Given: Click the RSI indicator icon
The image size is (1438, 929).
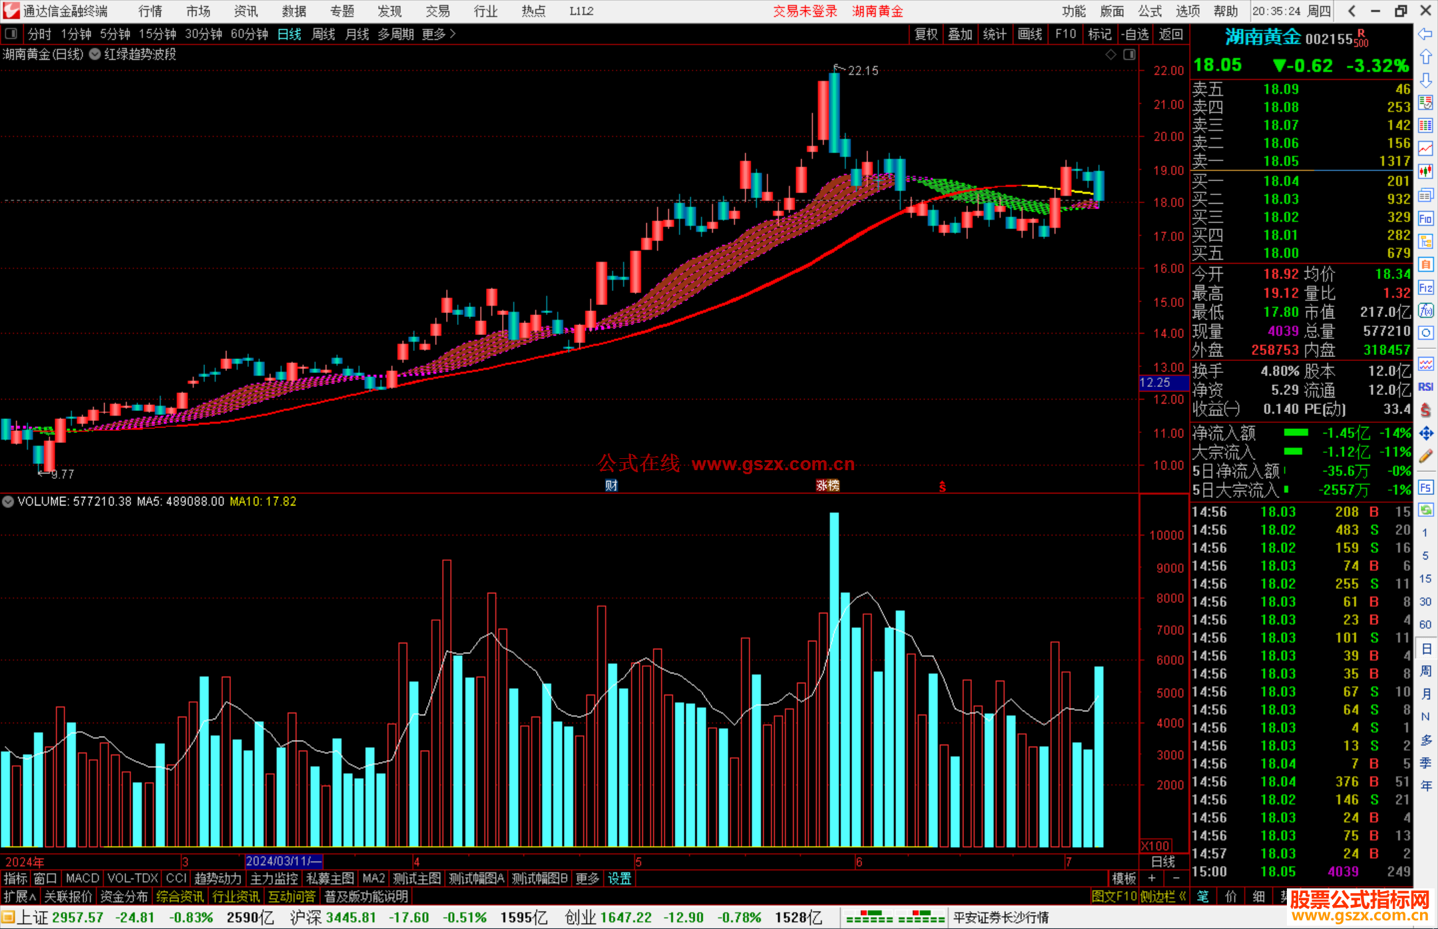Looking at the screenshot, I should pyautogui.click(x=1425, y=387).
